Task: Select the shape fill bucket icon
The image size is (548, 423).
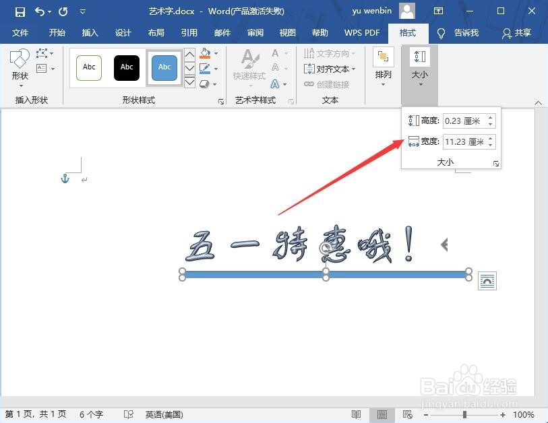Action: coord(205,54)
